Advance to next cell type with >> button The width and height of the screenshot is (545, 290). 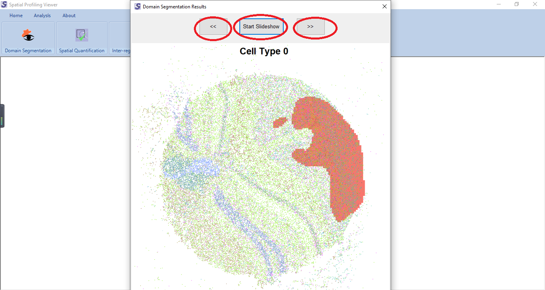coord(310,27)
